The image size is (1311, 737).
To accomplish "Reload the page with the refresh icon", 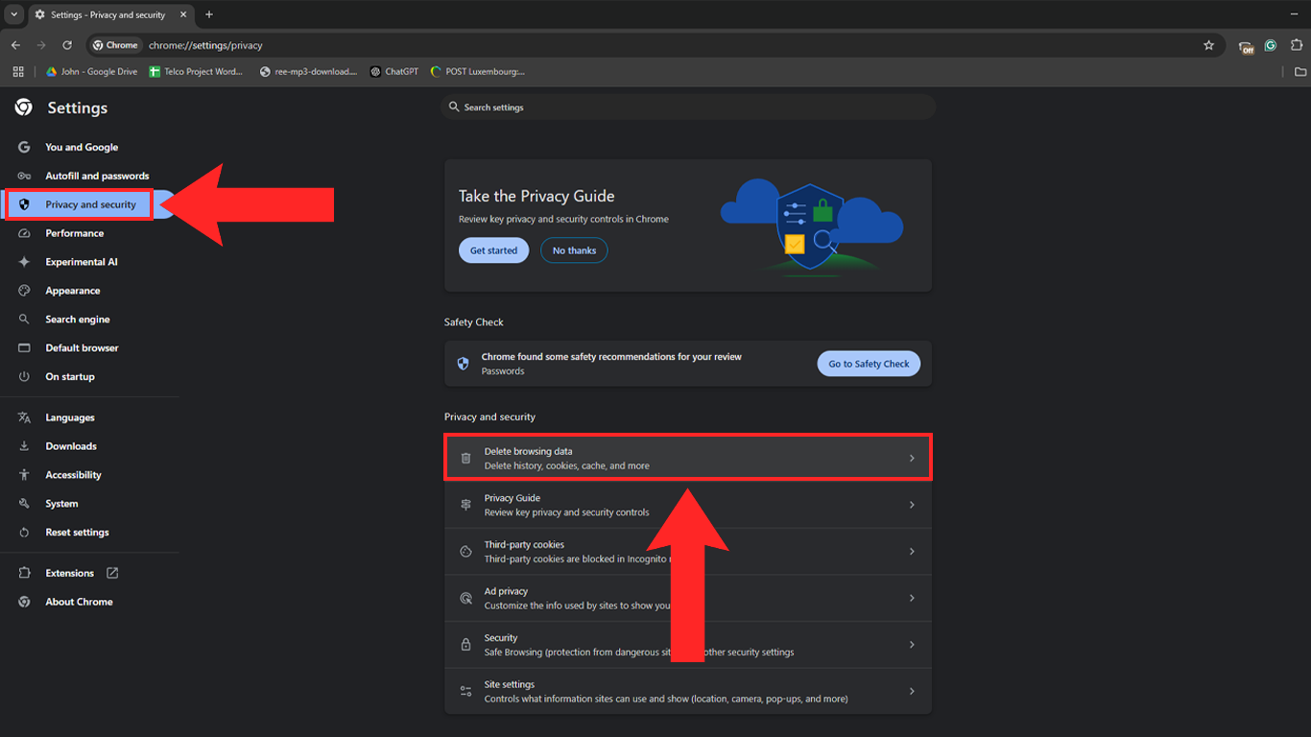I will click(67, 45).
